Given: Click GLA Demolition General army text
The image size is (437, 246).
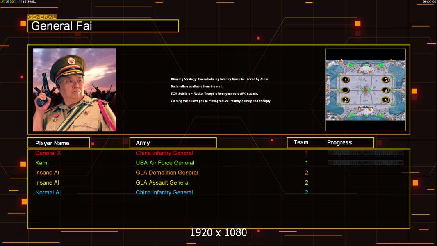Looking at the screenshot, I should tap(167, 173).
